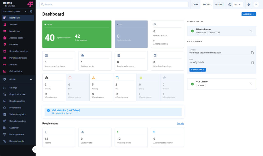Copy the provisioning path to clipboard
The width and height of the screenshot is (263, 156).
[x=252, y=62]
